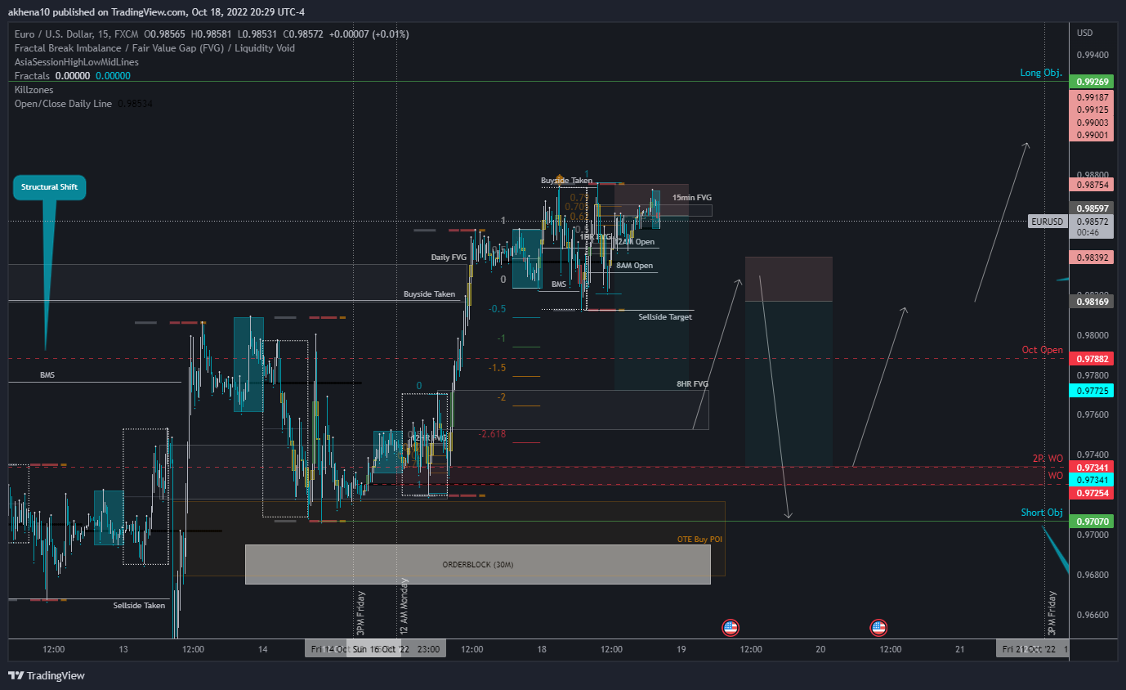Screen dimensions: 1126x690
Task: Select the Sellside Target annotation
Action: [x=665, y=316]
